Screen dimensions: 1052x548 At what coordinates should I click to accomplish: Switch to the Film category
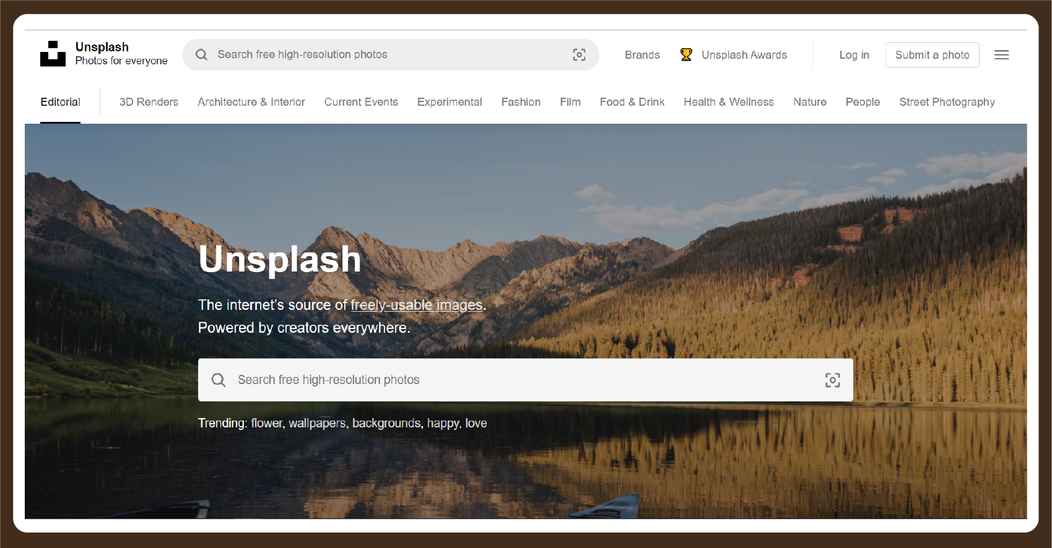click(x=570, y=102)
